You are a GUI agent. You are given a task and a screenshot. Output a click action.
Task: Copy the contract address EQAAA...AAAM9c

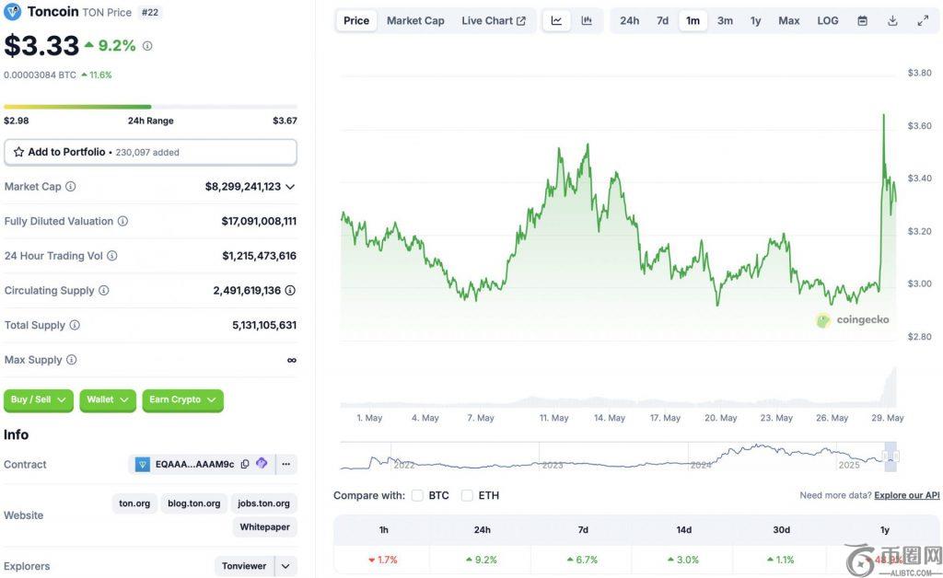pyautogui.click(x=245, y=464)
